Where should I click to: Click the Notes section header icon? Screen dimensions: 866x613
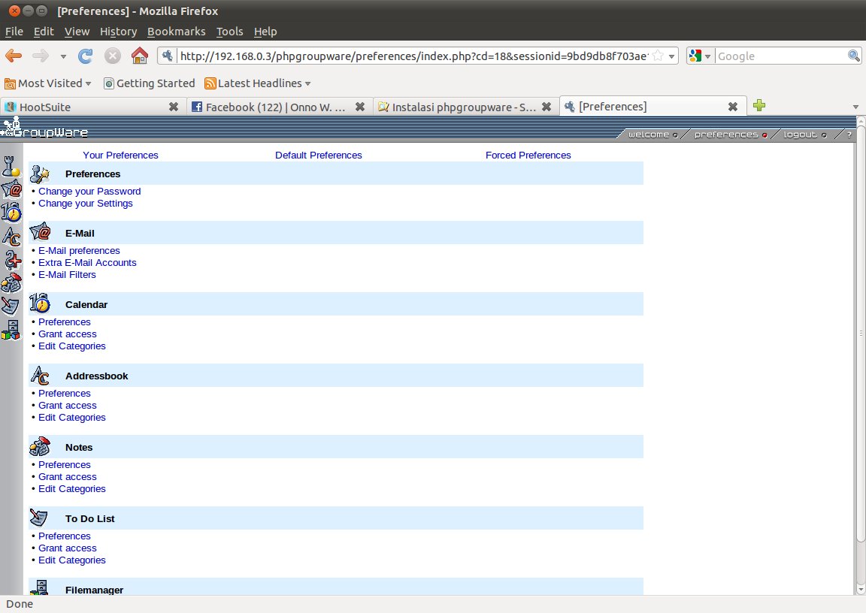click(40, 446)
